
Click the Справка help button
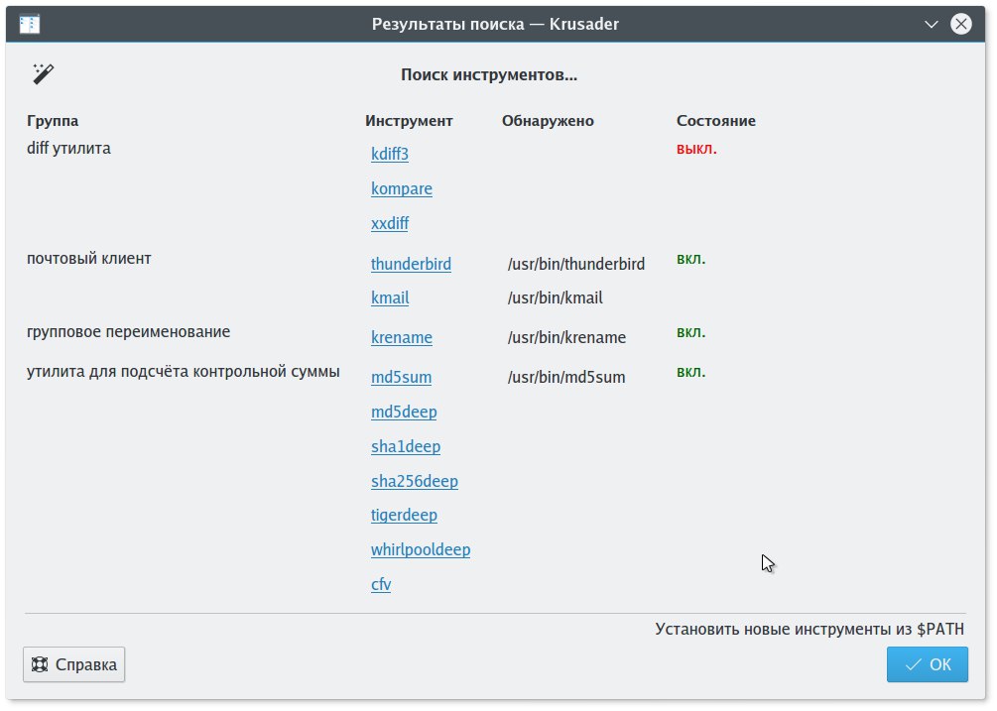point(73,664)
